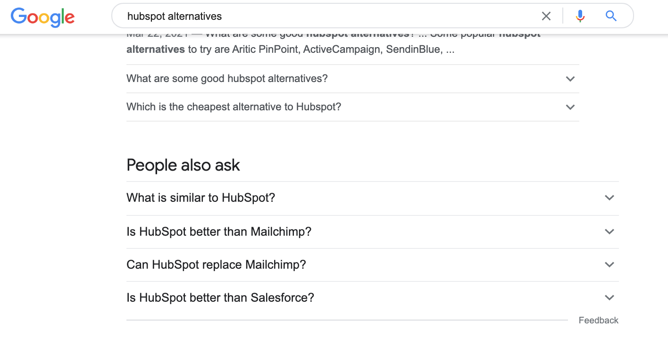Select 'Can HubSpot replace Mailchimp?' question

[x=216, y=264]
